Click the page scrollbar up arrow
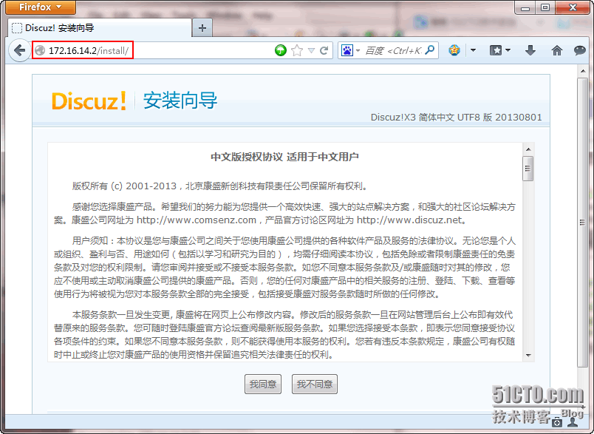This screenshot has height=434, width=594. 583,71
